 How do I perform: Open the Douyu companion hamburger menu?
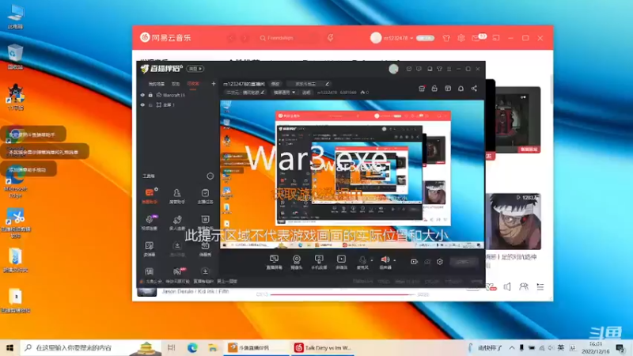pos(449,69)
